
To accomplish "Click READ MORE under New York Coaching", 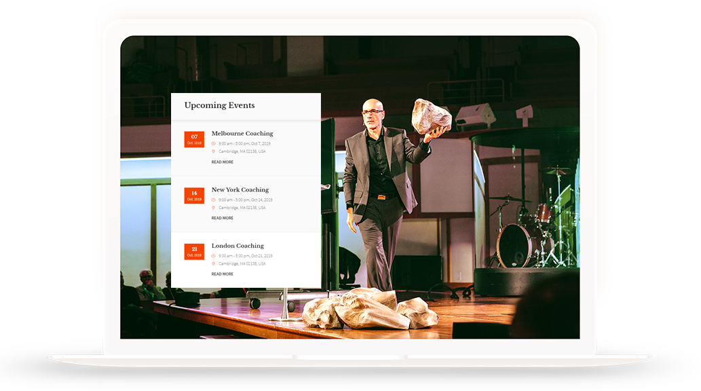I will [223, 218].
